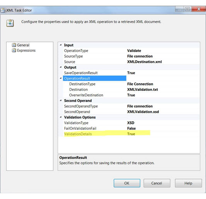Open the Help button
The width and height of the screenshot is (206, 199).
click(x=188, y=183)
